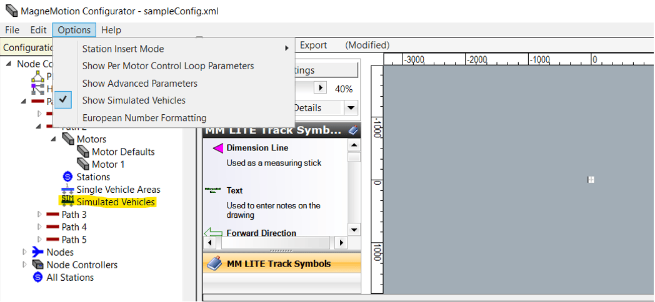
Task: Expand the Path 5 node
Action: click(39, 240)
